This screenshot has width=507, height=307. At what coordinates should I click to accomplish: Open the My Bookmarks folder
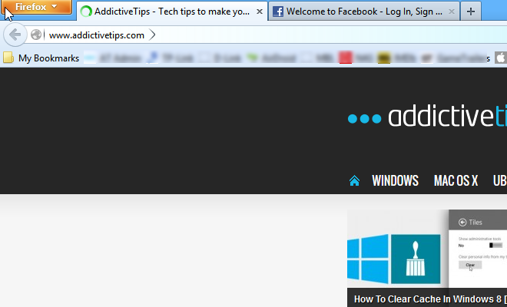tap(41, 58)
